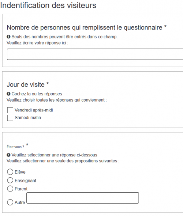
Task: Click the info icon beside 'Veuillez sélectionner une réponse ci-dessous'
Action: tap(8, 155)
